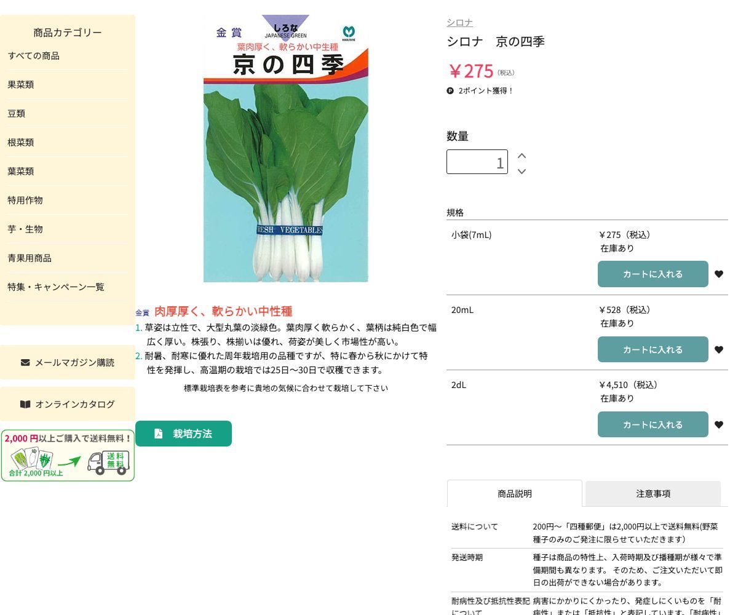
Task: Switch to the 注意事項 tab
Action: (653, 493)
